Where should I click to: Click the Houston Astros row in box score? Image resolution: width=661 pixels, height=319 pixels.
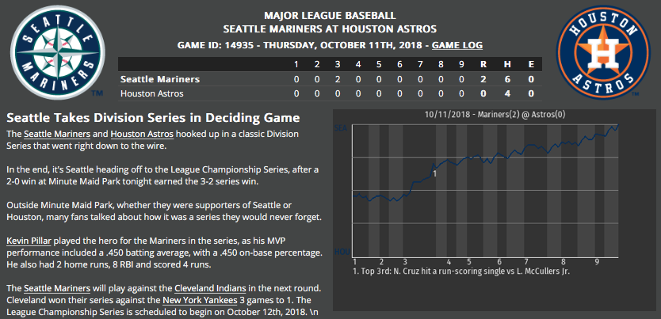151,93
